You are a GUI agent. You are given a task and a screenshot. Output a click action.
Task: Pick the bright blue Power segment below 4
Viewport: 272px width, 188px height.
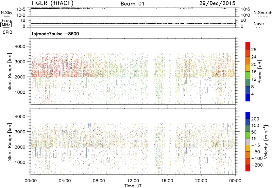click(x=248, y=97)
